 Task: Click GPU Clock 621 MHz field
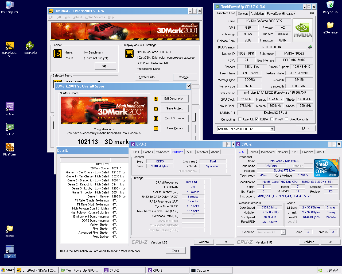[x=246, y=99]
